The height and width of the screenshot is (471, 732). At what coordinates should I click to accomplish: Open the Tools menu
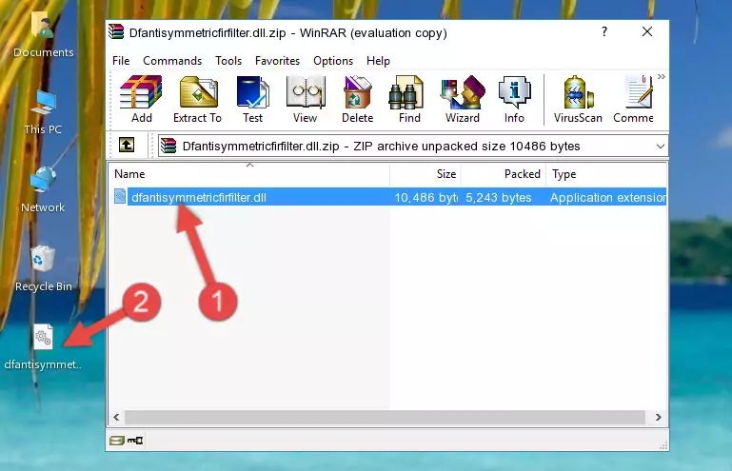(x=228, y=61)
